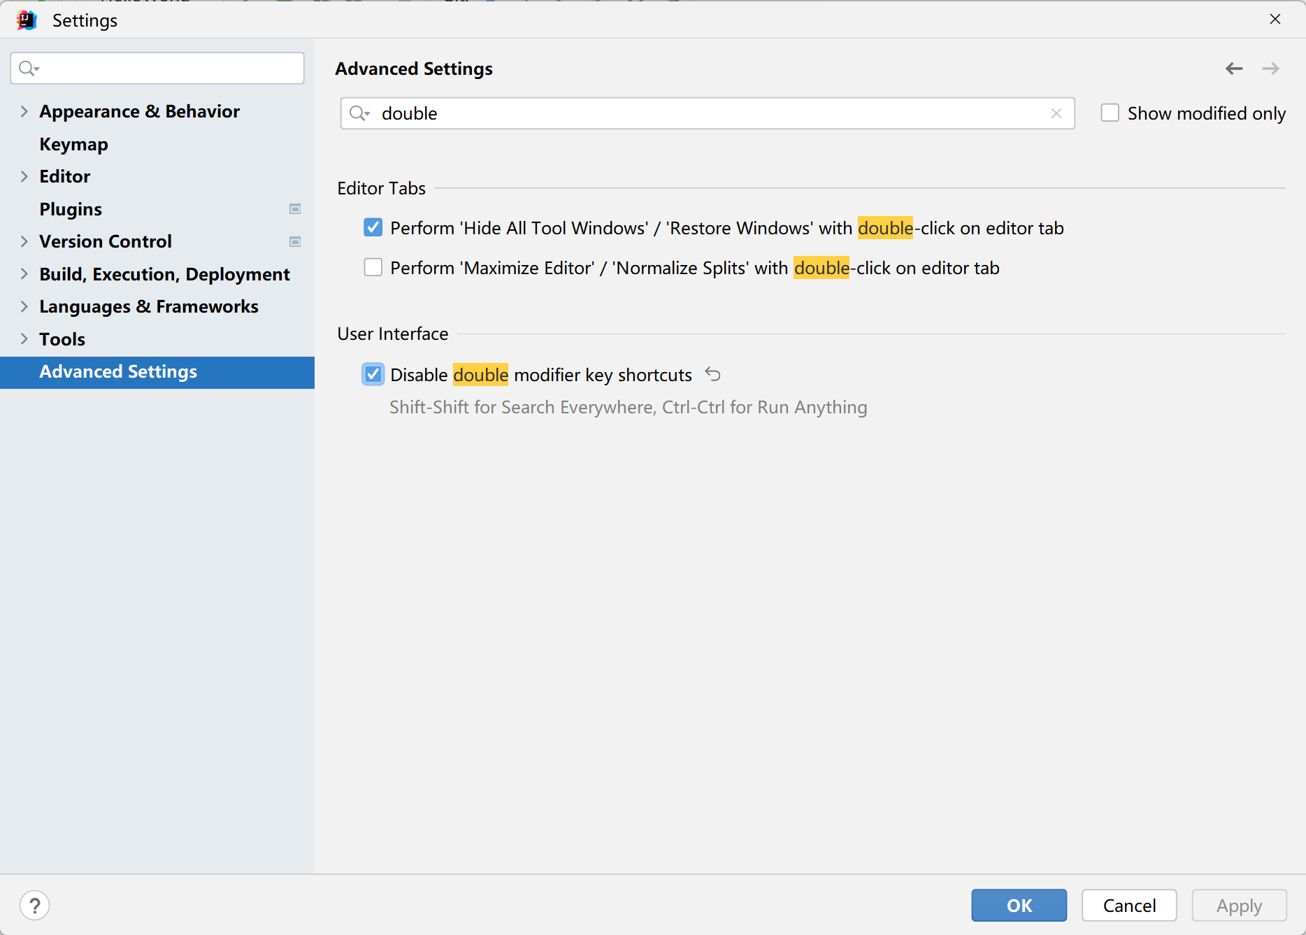Click the Plugins project-level settings icon

coord(295,209)
